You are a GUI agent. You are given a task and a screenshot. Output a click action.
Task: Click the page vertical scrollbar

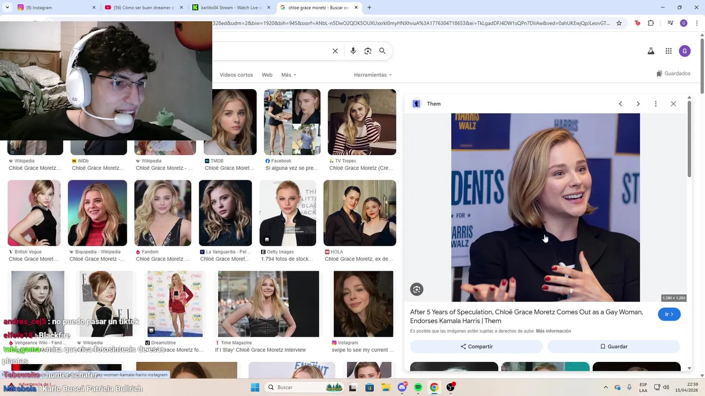pos(701,66)
